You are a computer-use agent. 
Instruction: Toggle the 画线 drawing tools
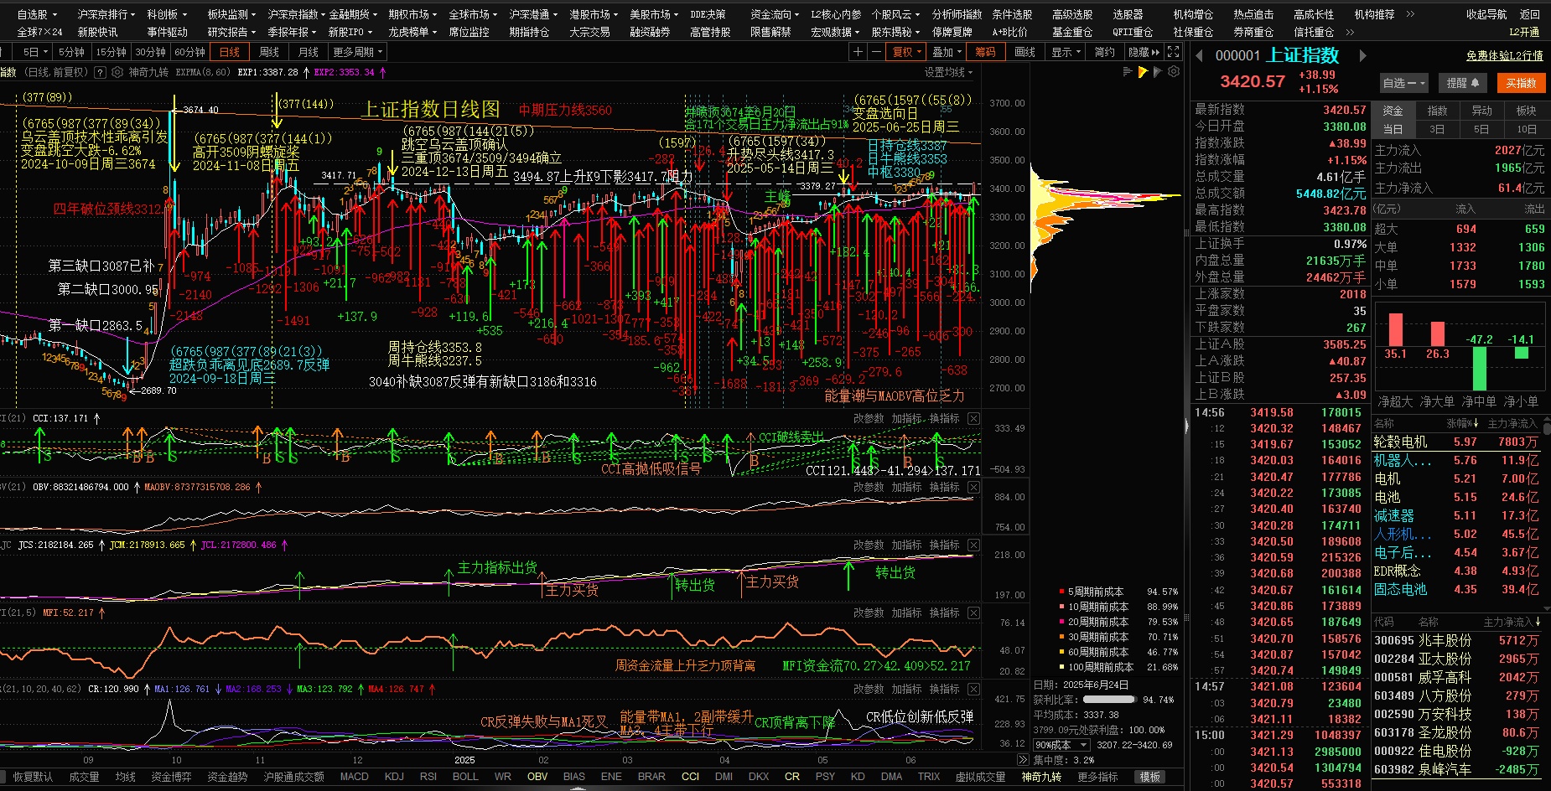click(x=1024, y=52)
